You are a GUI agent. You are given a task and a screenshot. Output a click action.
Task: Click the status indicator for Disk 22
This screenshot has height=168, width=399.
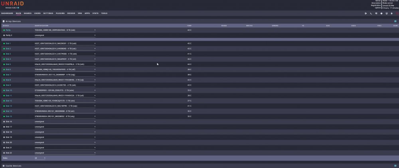coord(4,153)
